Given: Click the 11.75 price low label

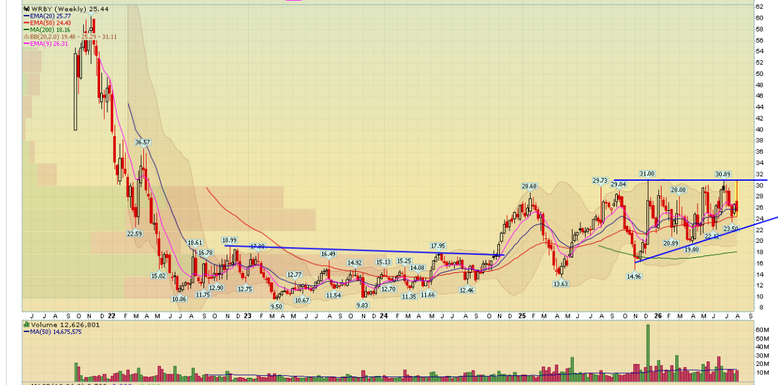Looking at the screenshot, I should pyautogui.click(x=202, y=294).
